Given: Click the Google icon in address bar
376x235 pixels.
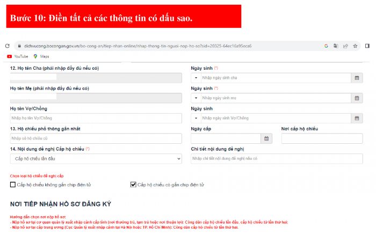Looking at the screenshot, I should coord(326,46).
